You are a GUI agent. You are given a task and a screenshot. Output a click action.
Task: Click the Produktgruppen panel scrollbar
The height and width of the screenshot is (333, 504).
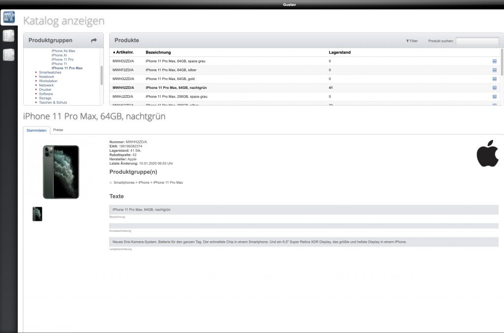[101, 74]
